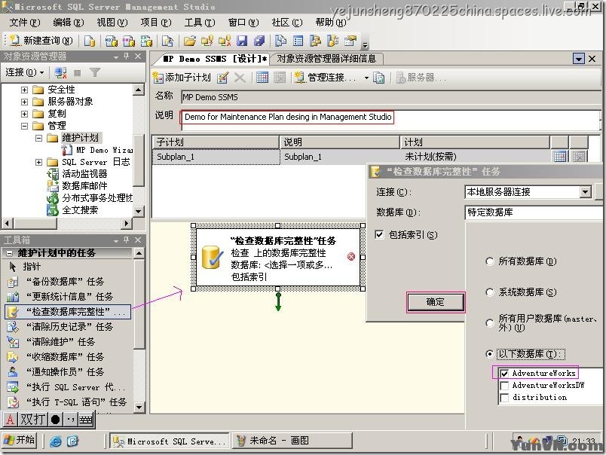Collapse the Maintenance Plans (维护计划) node
This screenshot has width=606, height=455.
38,138
